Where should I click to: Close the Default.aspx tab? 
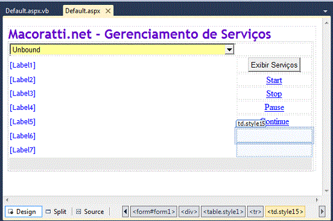tap(108, 11)
